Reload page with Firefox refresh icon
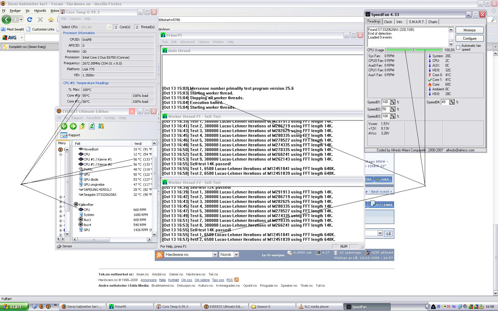 [29, 20]
